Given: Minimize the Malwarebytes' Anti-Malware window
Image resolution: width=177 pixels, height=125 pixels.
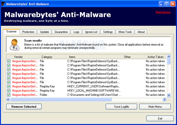Looking at the screenshot, I should (x=161, y=4).
